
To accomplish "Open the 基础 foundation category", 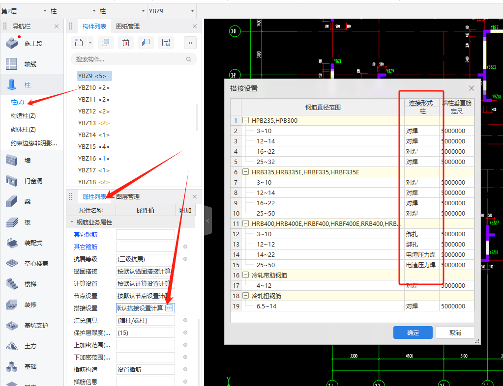I will pyautogui.click(x=21, y=366).
